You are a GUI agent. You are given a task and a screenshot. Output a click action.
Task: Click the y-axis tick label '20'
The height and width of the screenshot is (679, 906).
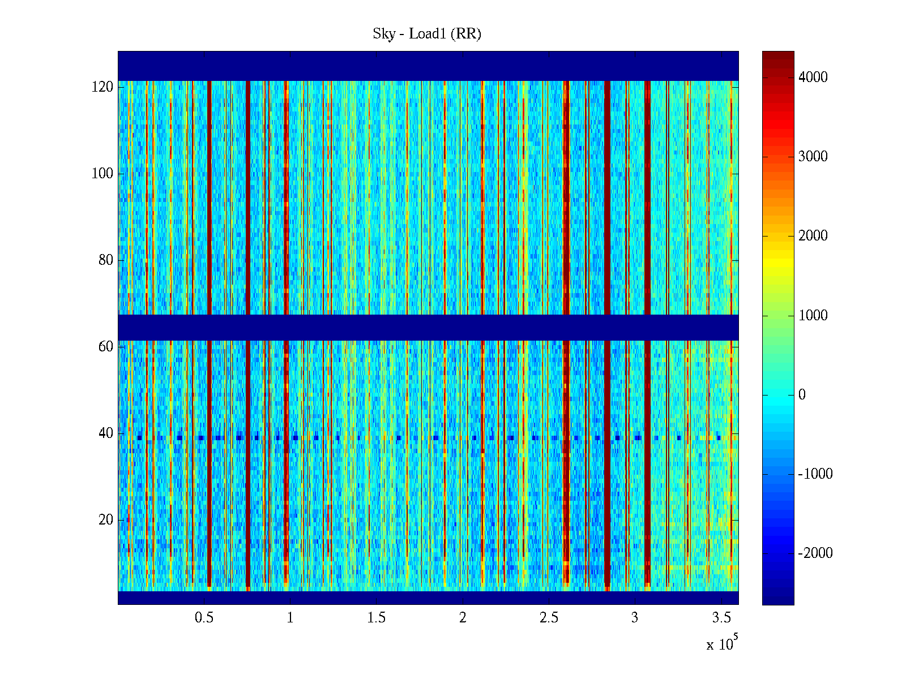tap(106, 520)
